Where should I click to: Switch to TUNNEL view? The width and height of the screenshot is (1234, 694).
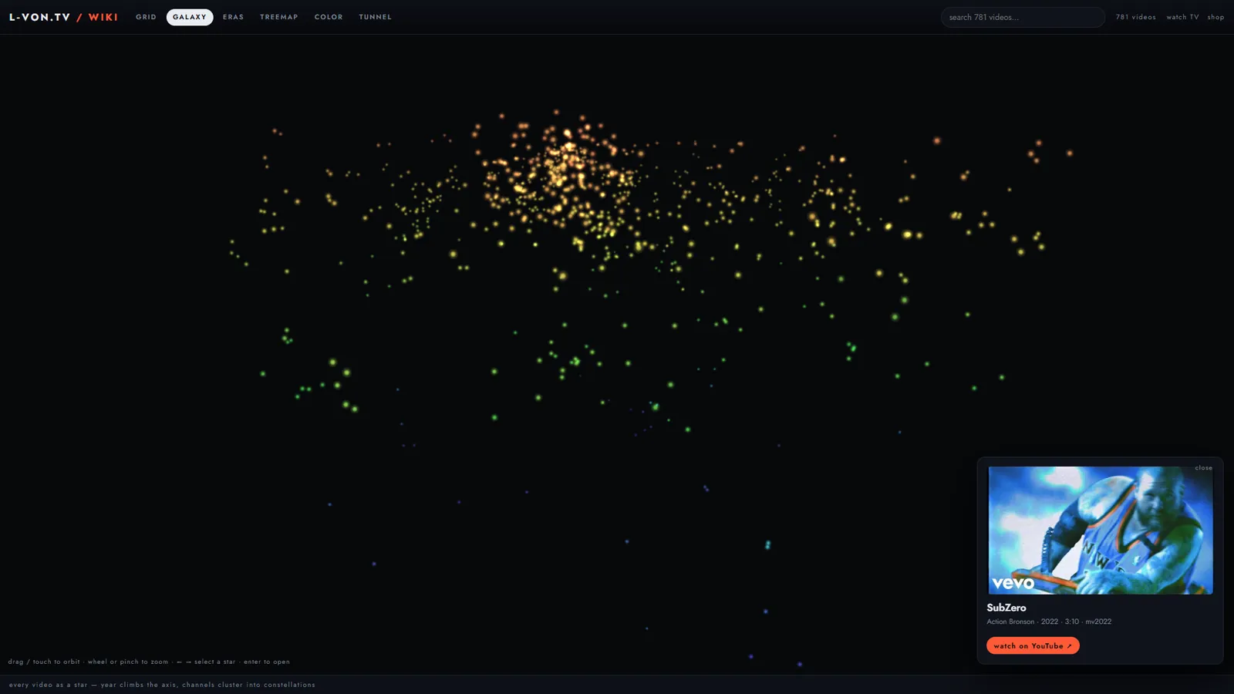click(x=375, y=17)
